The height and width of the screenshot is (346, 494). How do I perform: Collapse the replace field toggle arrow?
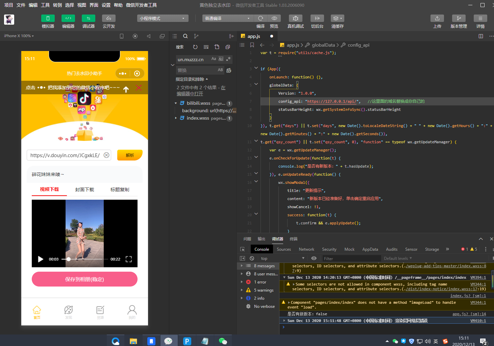173,65
